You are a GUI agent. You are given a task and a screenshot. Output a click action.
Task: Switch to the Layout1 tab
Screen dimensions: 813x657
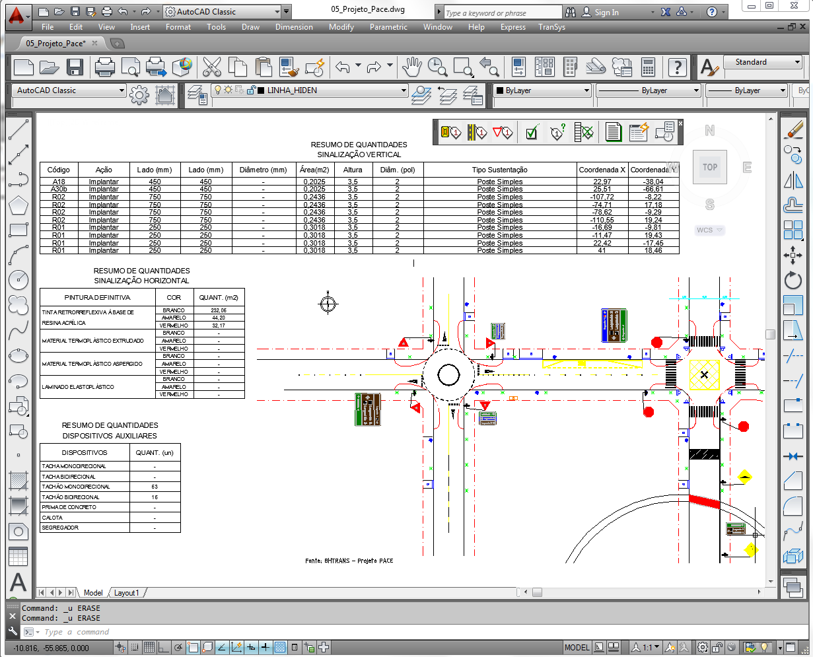[x=127, y=593]
